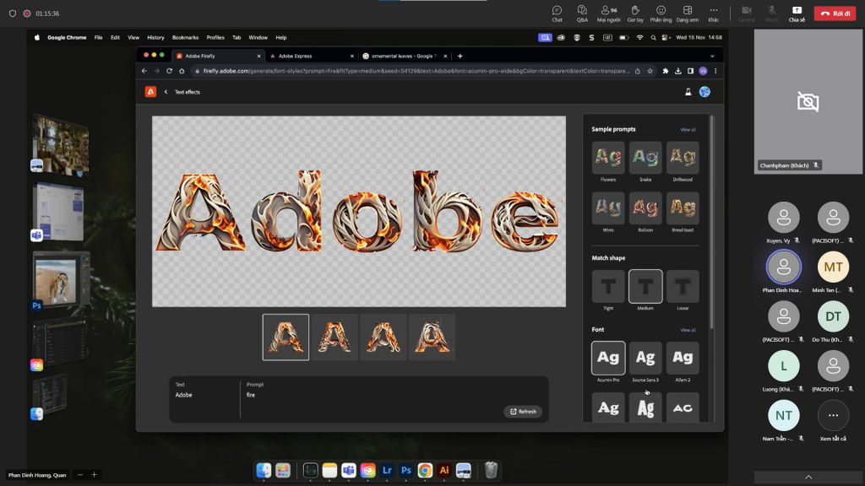Screen dimensions: 865x486
Task: Open Spotlight search in the macOS menu bar
Action: pyautogui.click(x=653, y=37)
